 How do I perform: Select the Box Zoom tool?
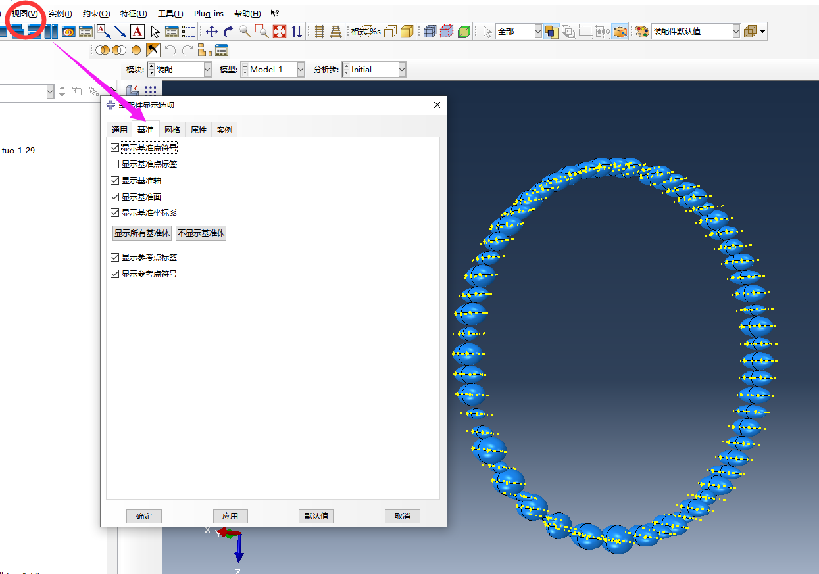pos(261,31)
